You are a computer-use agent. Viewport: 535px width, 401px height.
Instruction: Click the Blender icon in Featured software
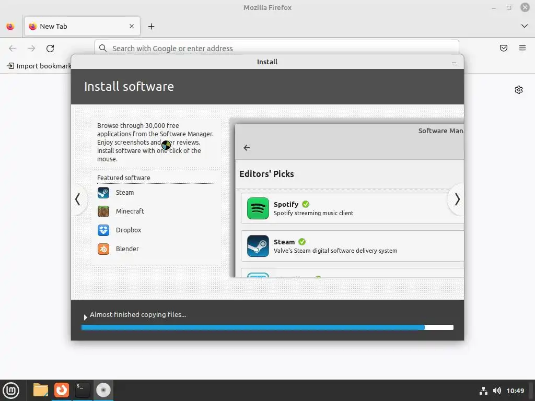[x=103, y=249]
